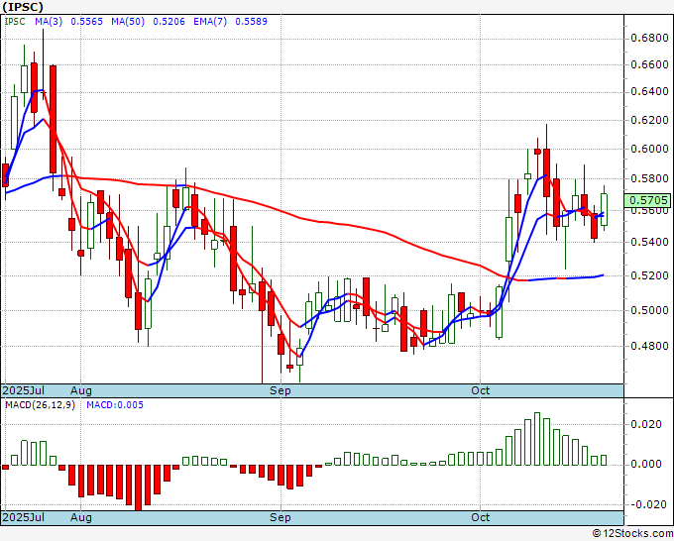The width and height of the screenshot is (674, 541).
Task: Click the MA(50) value 0.5206
Action: click(x=168, y=21)
